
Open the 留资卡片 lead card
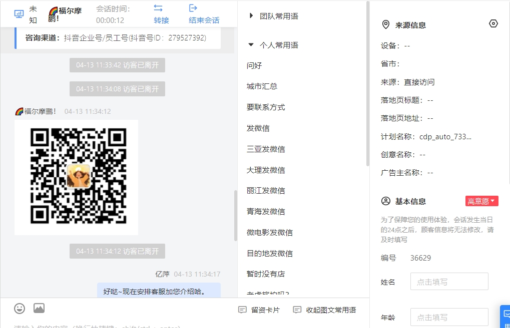pos(259,310)
